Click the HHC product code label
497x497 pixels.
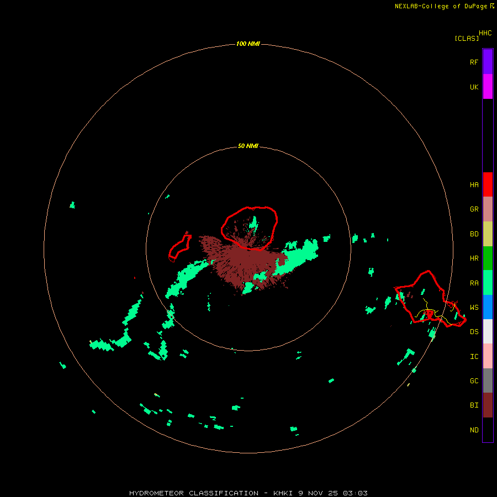click(x=485, y=33)
